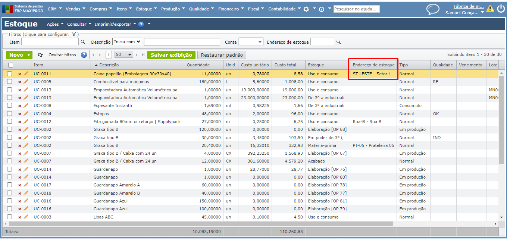Click the refresh list icon

click(40, 55)
